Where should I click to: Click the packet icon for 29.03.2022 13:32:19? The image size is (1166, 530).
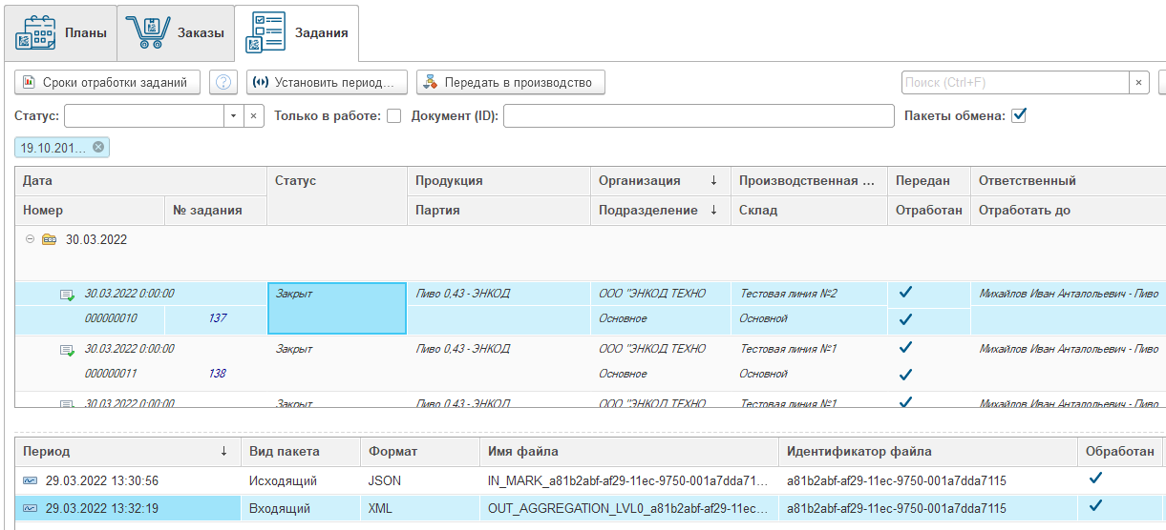(30, 509)
